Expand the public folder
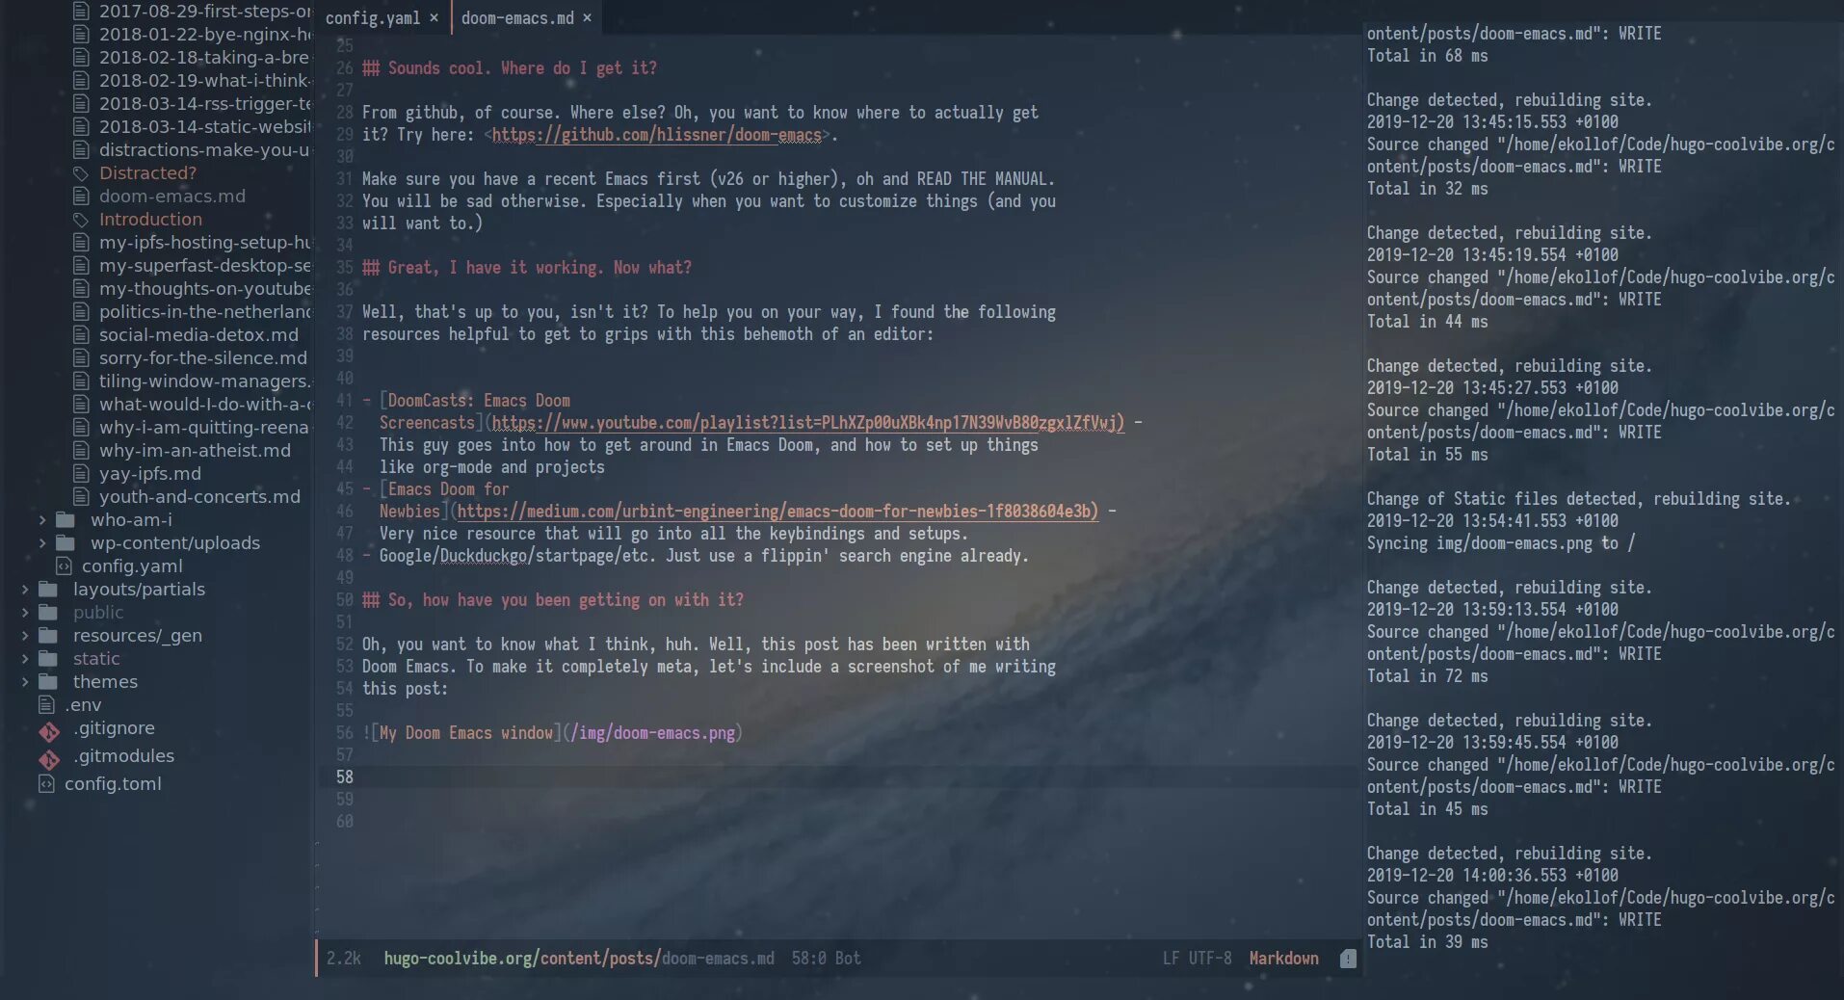Viewport: 1844px width, 1000px height. (x=25, y=613)
